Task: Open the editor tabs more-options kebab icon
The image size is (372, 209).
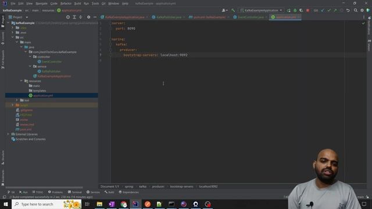Action: (x=364, y=17)
